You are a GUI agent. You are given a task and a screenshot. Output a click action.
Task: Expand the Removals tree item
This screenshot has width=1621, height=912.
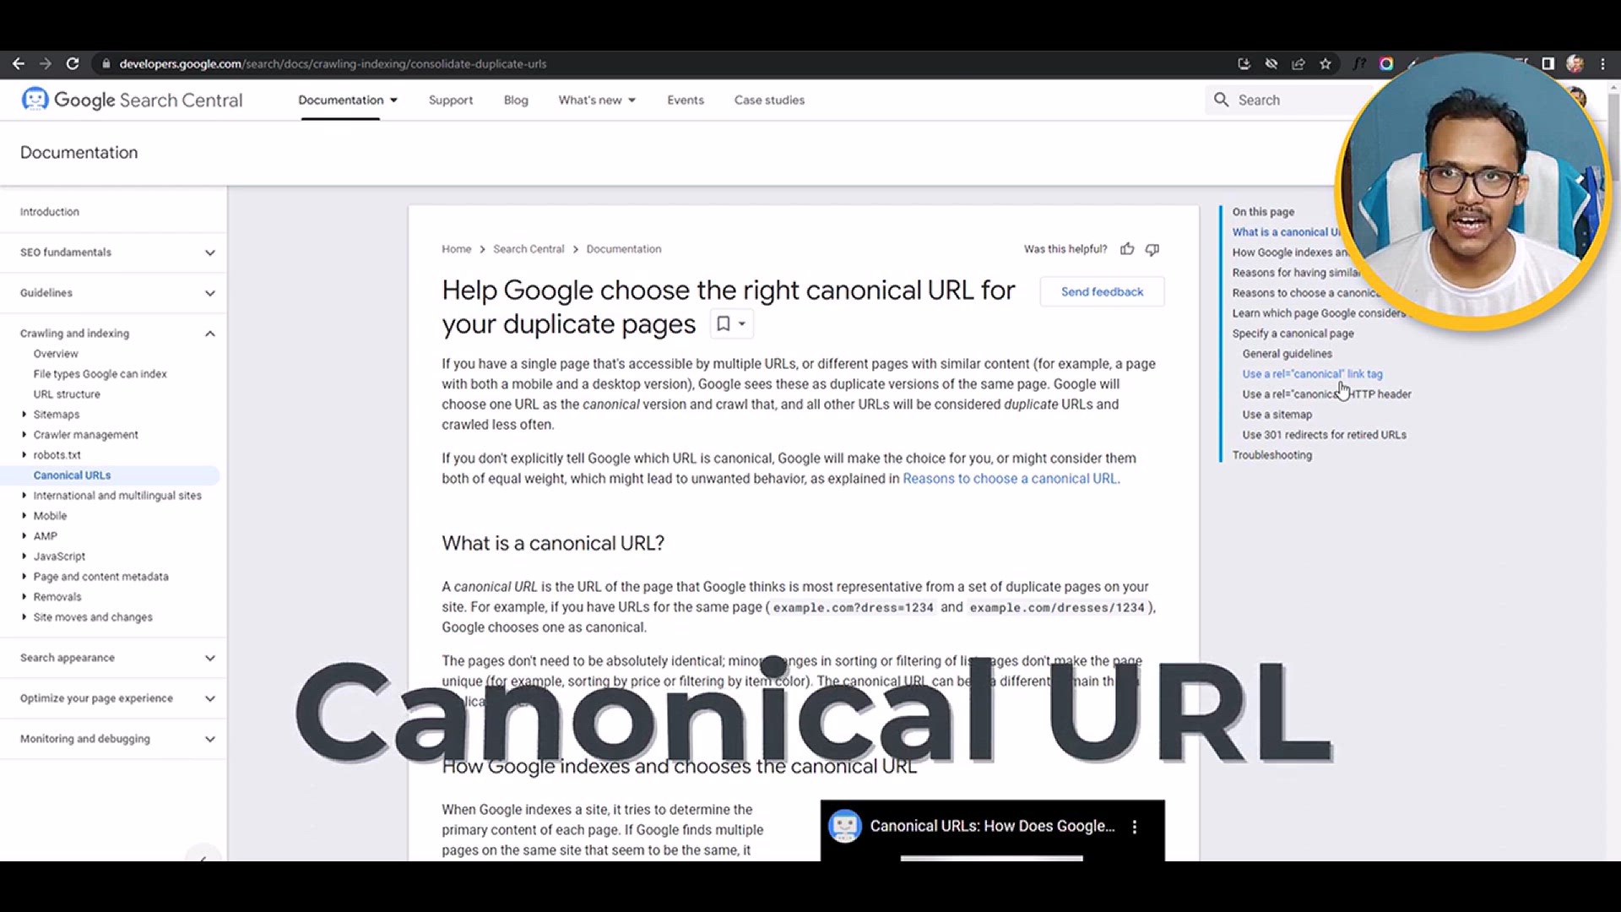tap(24, 597)
